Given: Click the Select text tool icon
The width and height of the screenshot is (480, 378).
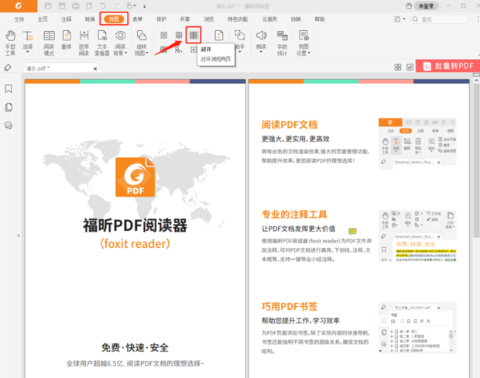Looking at the screenshot, I should [28, 36].
